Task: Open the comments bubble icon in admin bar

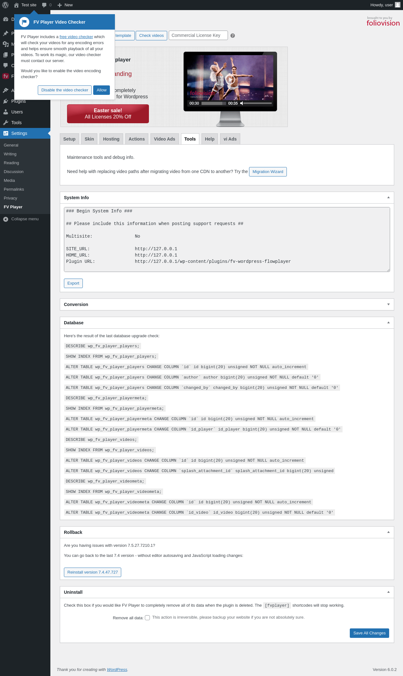Action: (x=44, y=5)
